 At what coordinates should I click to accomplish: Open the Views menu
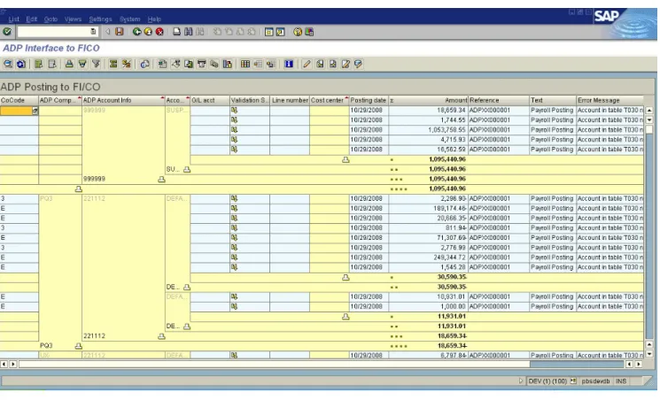[x=73, y=19]
